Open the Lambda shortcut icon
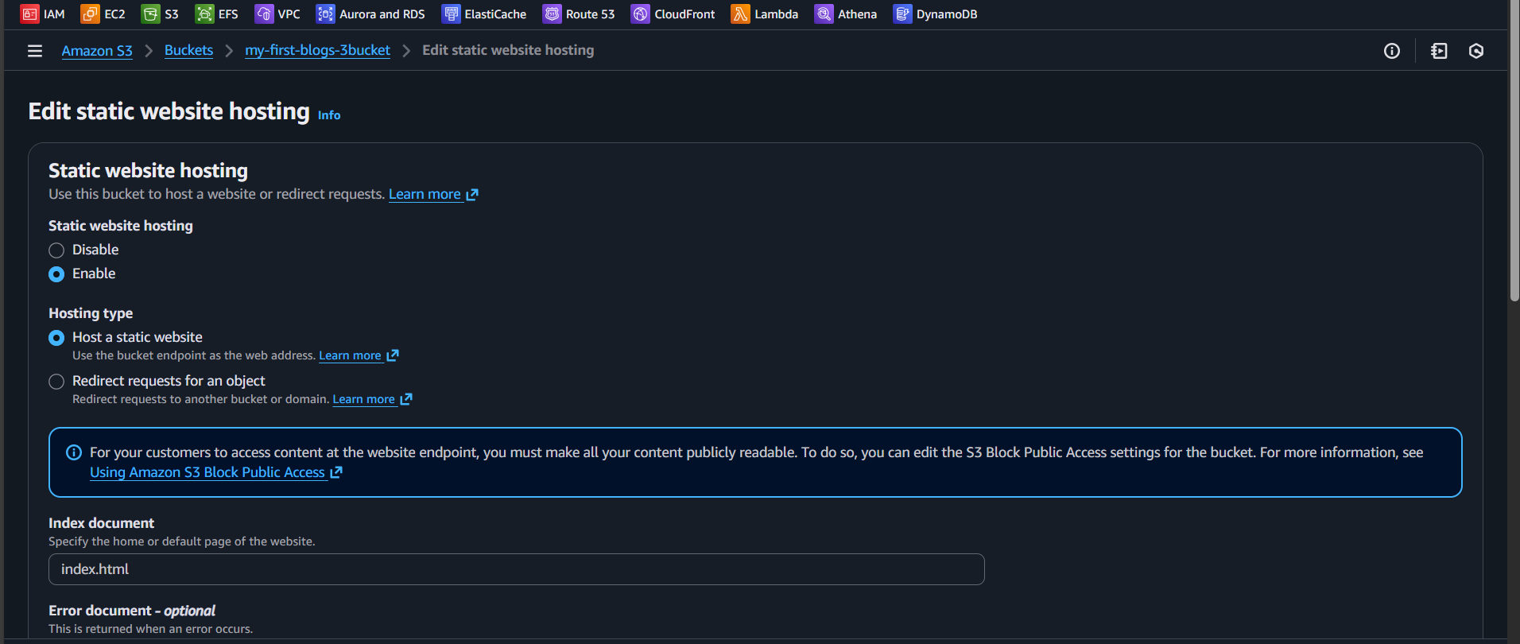 coord(740,14)
